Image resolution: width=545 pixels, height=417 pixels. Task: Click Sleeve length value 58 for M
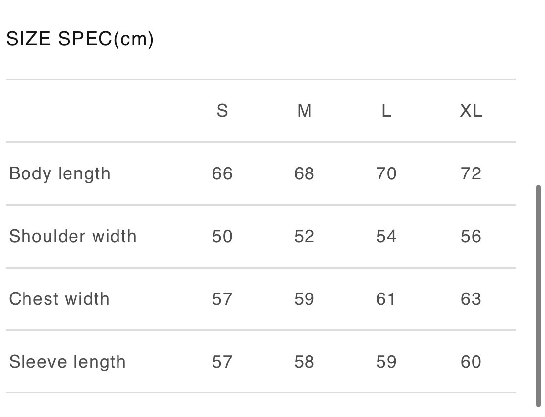pyautogui.click(x=305, y=362)
